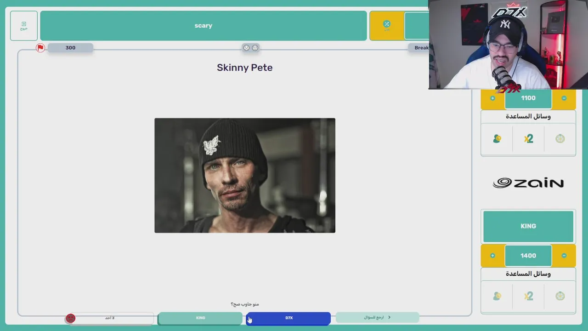
Task: Decrease the 1100 team score with minus
Action: 564,98
